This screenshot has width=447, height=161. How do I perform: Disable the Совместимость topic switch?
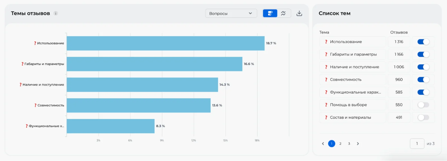(423, 80)
